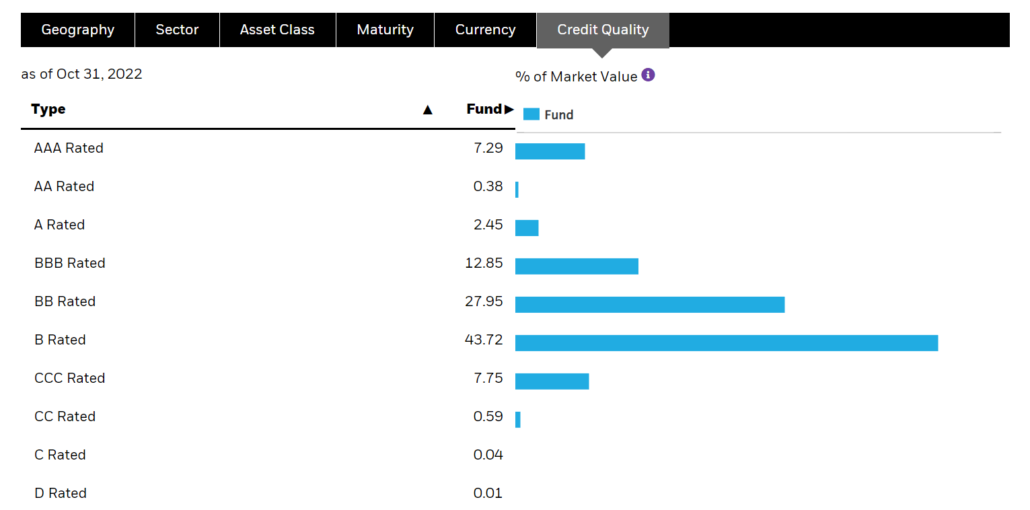Toggle Fund series in chart legend
Image resolution: width=1030 pixels, height=510 pixels.
pos(558,115)
